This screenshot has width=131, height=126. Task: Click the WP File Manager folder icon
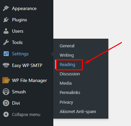coord(6,80)
